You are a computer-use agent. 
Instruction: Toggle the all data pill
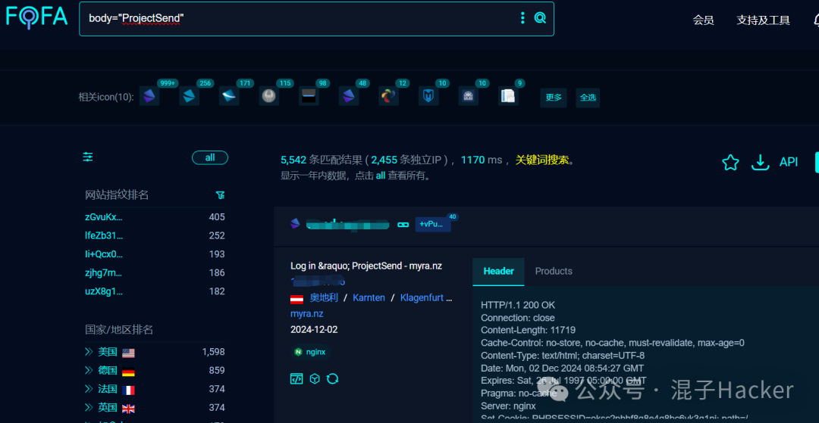(210, 157)
